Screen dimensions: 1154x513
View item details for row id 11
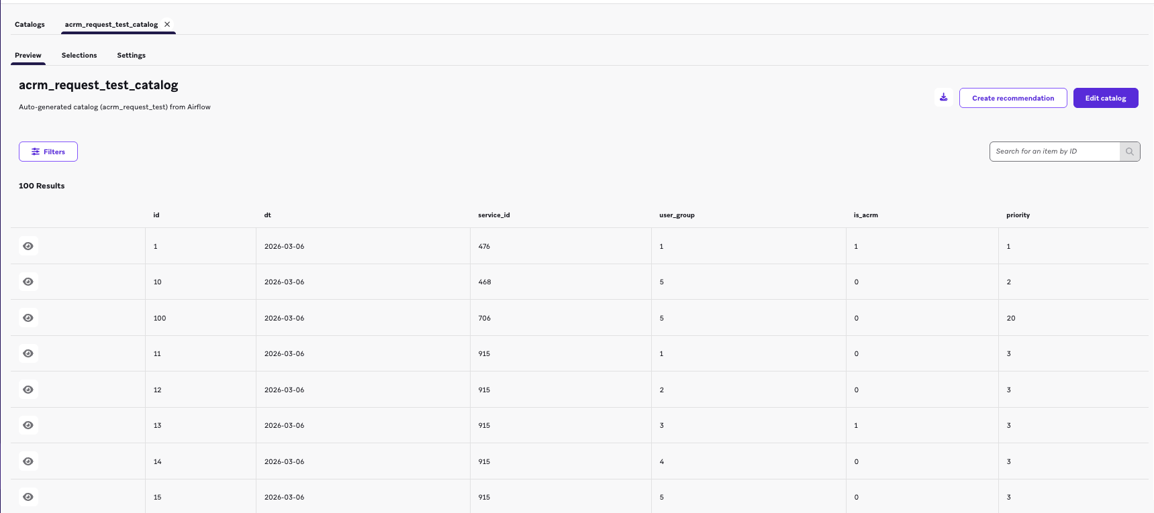tap(28, 353)
